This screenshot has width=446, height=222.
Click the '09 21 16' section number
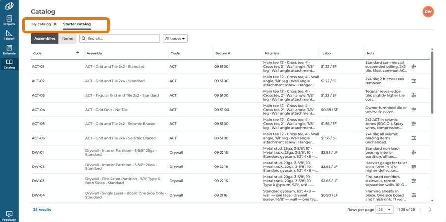pyautogui.click(x=221, y=195)
